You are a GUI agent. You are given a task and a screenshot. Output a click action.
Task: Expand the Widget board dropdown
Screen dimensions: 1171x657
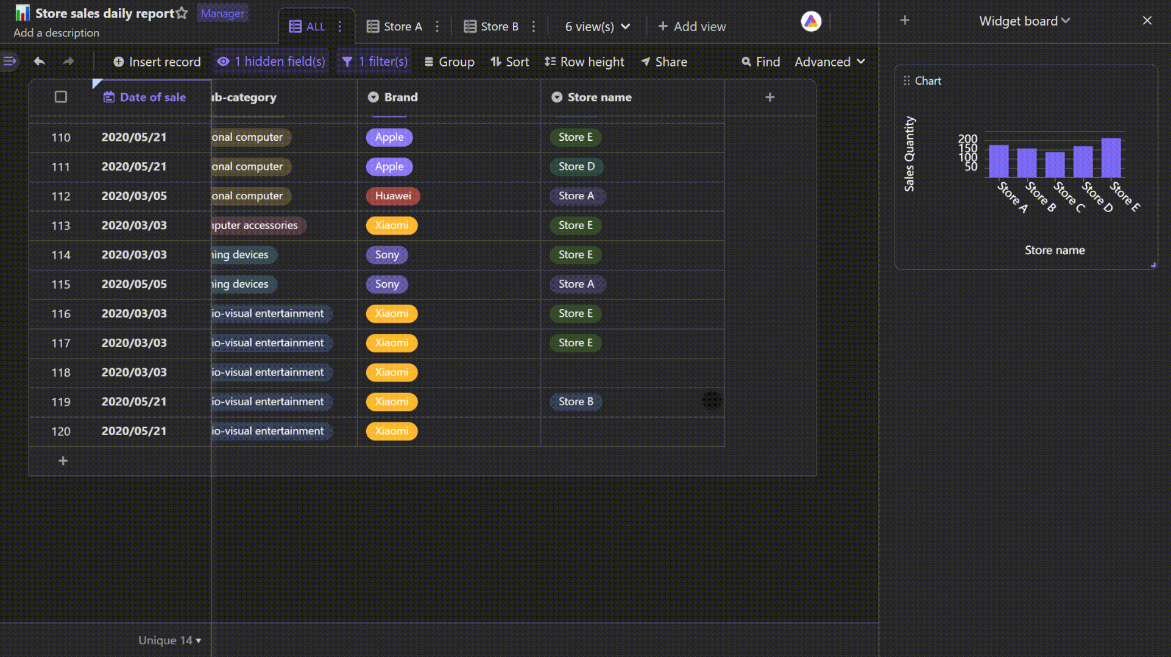1025,21
